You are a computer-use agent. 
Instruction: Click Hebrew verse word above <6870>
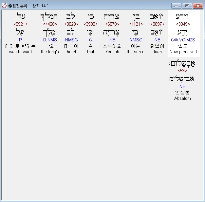111,17
